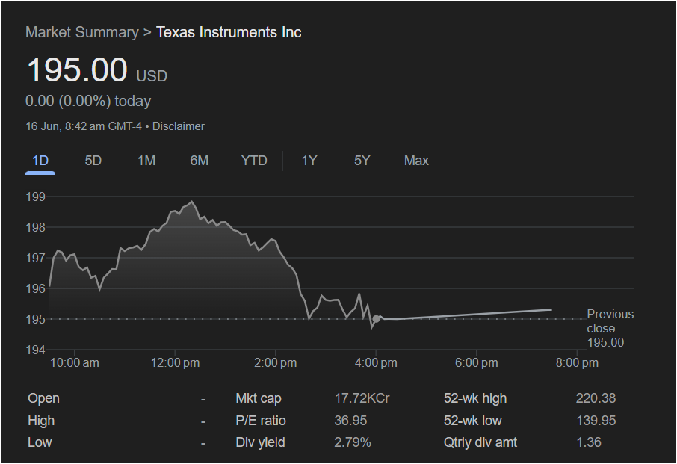Open the 5Y range tab
Image resolution: width=677 pixels, height=464 pixels.
(362, 161)
